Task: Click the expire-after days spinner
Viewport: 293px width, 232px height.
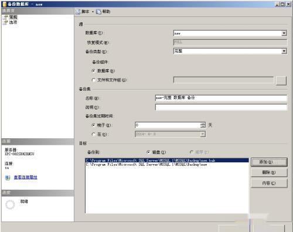Action: [203, 125]
